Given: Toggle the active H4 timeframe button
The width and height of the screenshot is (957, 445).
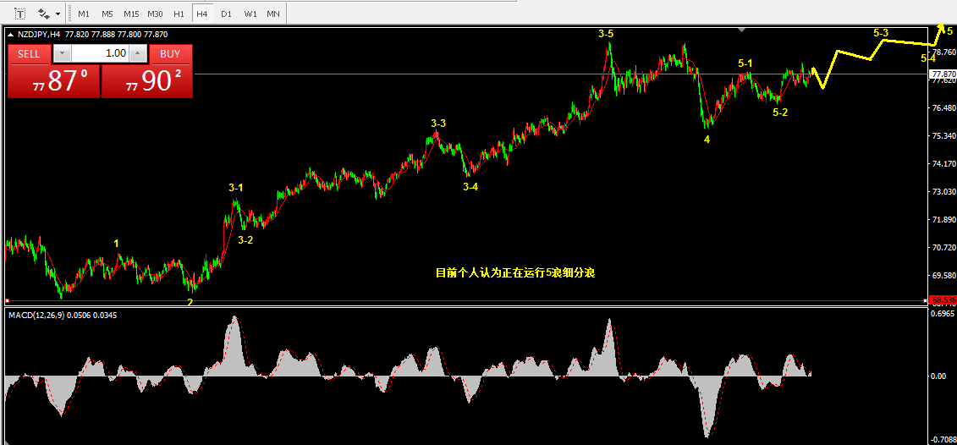Looking at the screenshot, I should [x=202, y=14].
